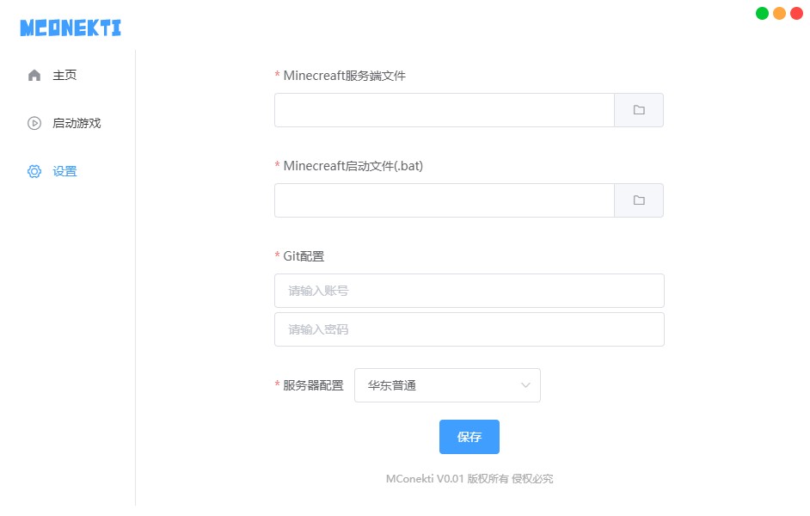This screenshot has width=810, height=516.
Task: Click the Minecreaft服务端文件 label
Action: (x=345, y=76)
